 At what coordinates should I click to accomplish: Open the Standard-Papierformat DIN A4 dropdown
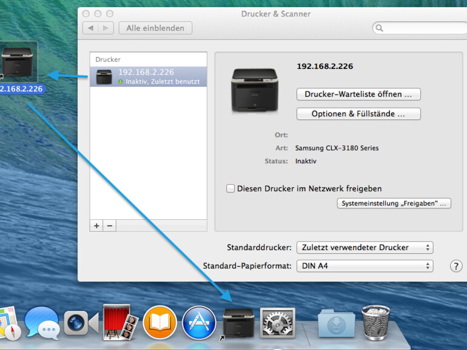point(365,266)
